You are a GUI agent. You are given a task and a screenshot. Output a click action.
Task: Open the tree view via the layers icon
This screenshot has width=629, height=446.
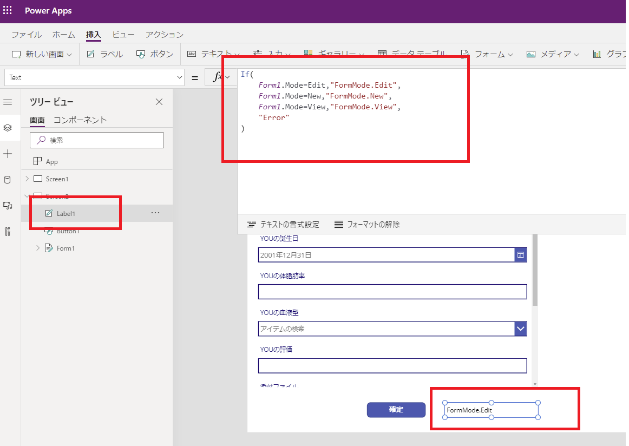pyautogui.click(x=8, y=128)
